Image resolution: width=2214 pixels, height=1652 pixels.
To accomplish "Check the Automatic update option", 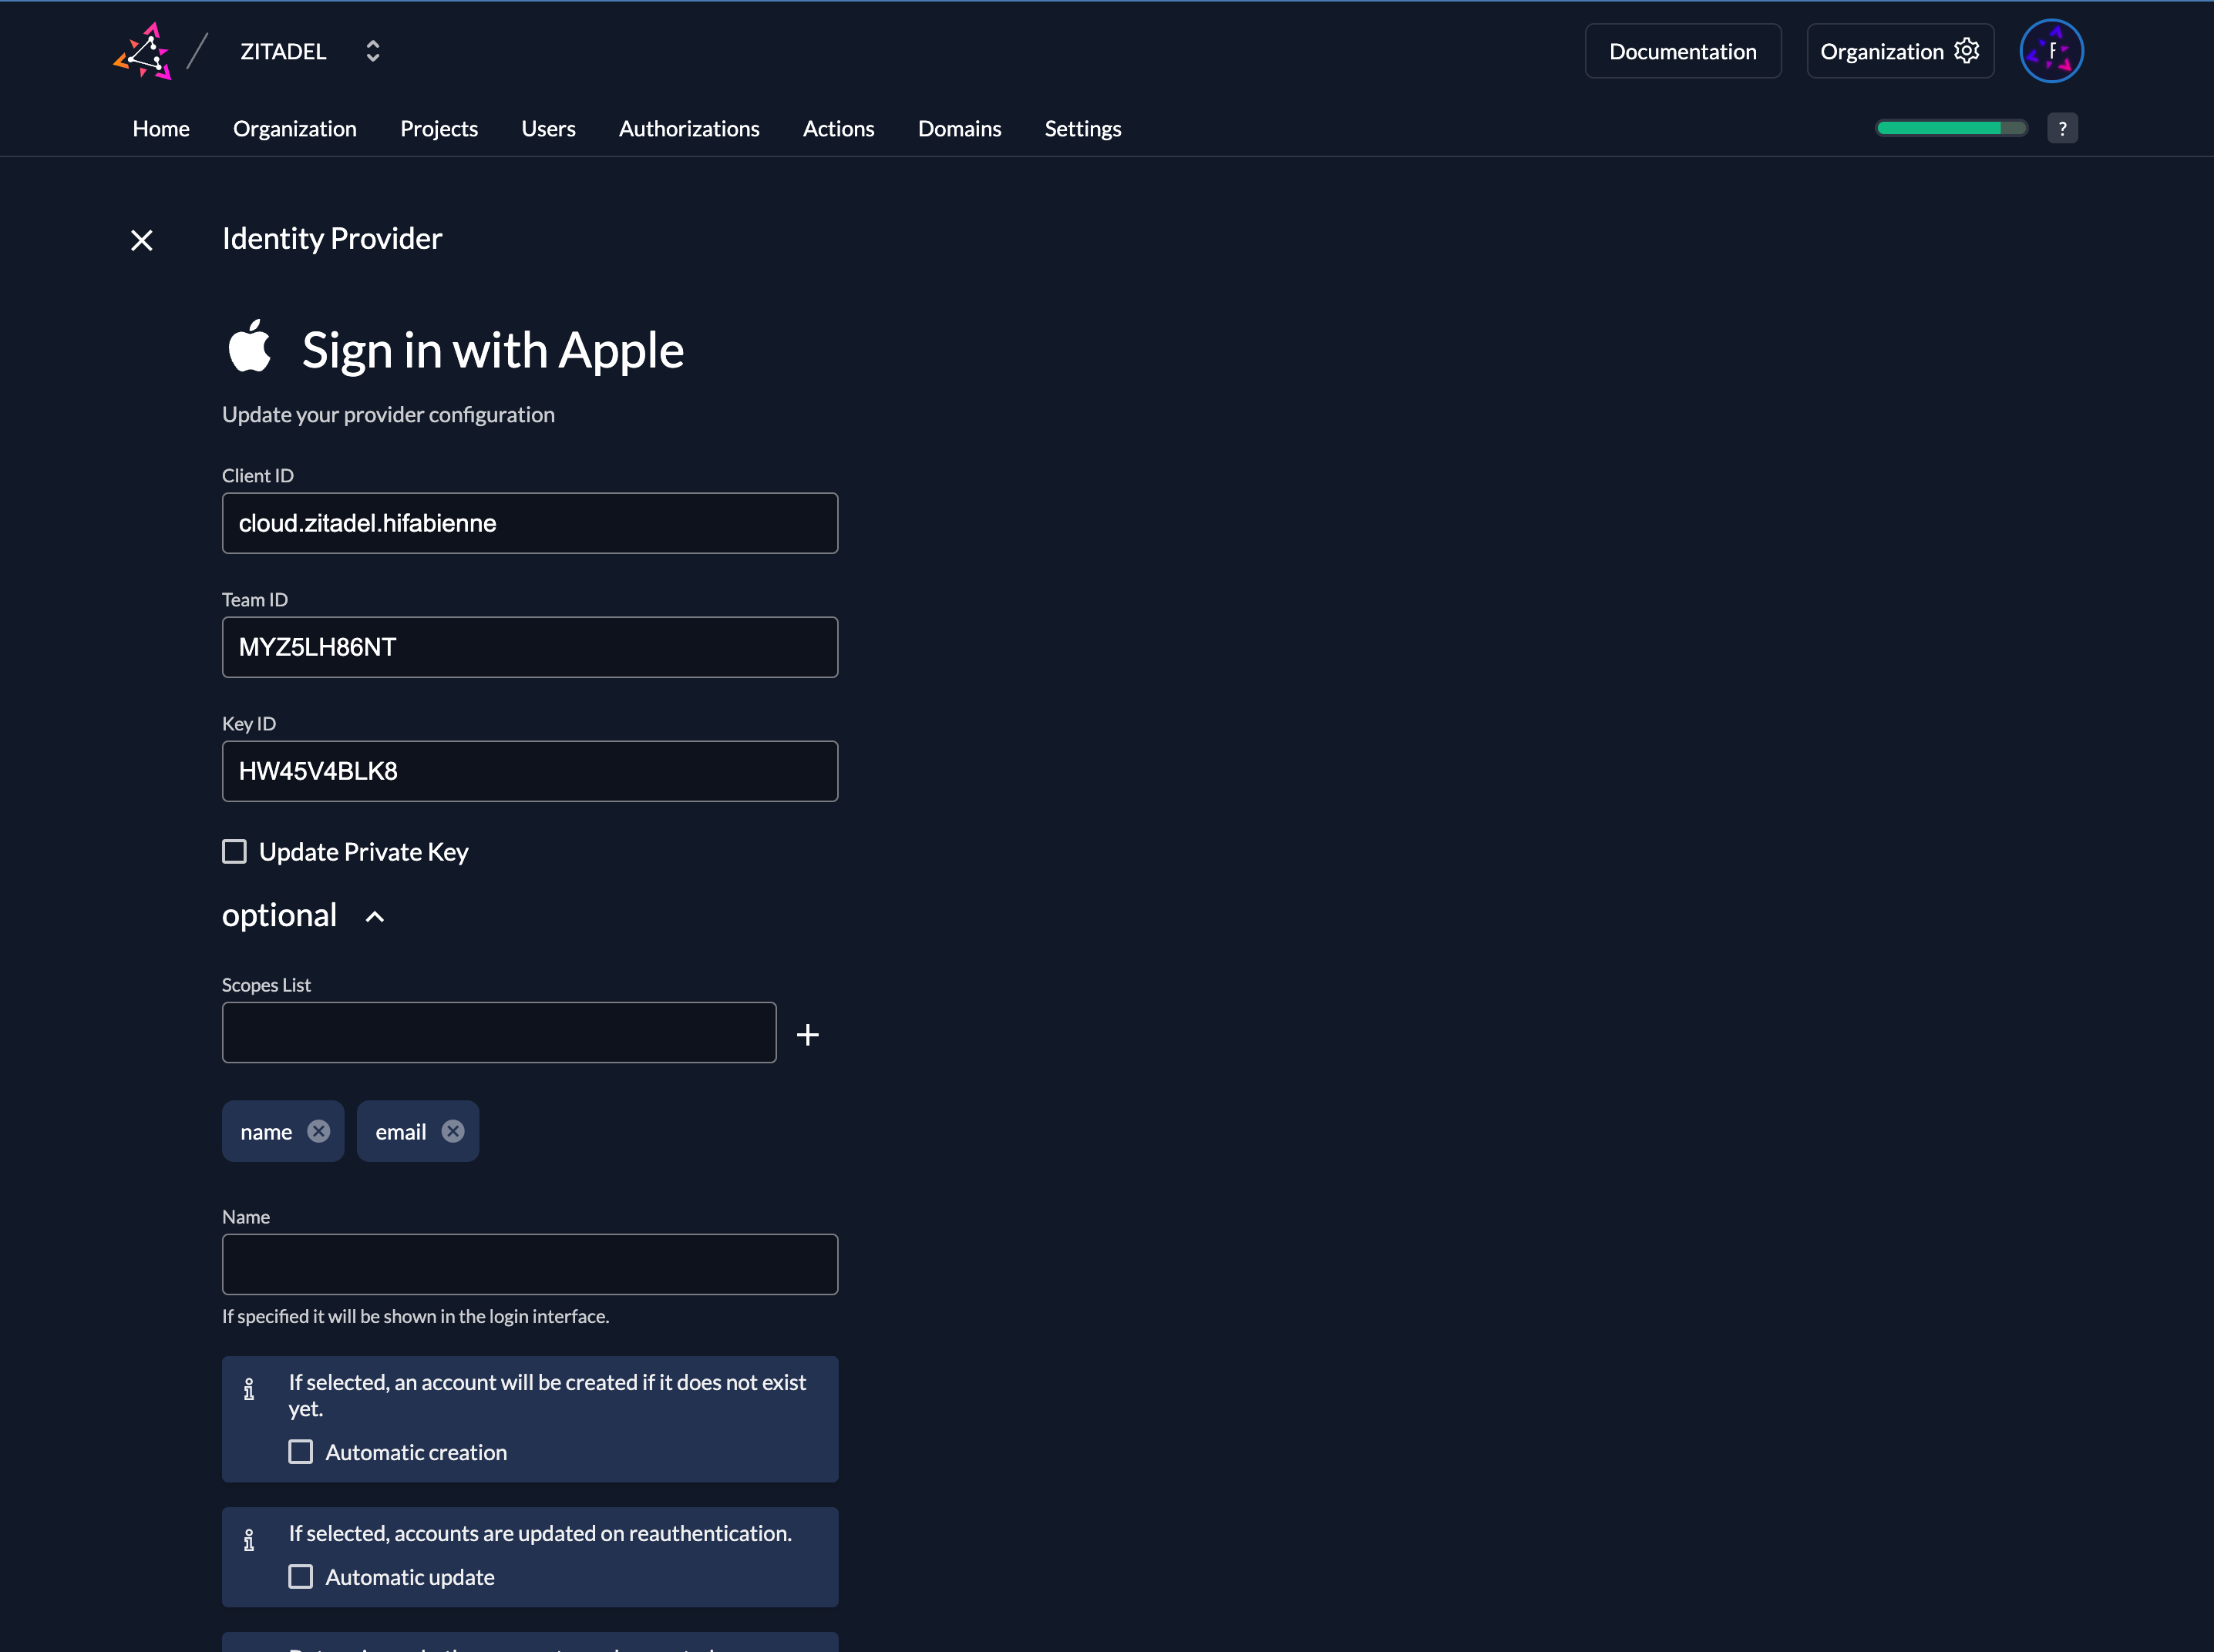I will [301, 1577].
